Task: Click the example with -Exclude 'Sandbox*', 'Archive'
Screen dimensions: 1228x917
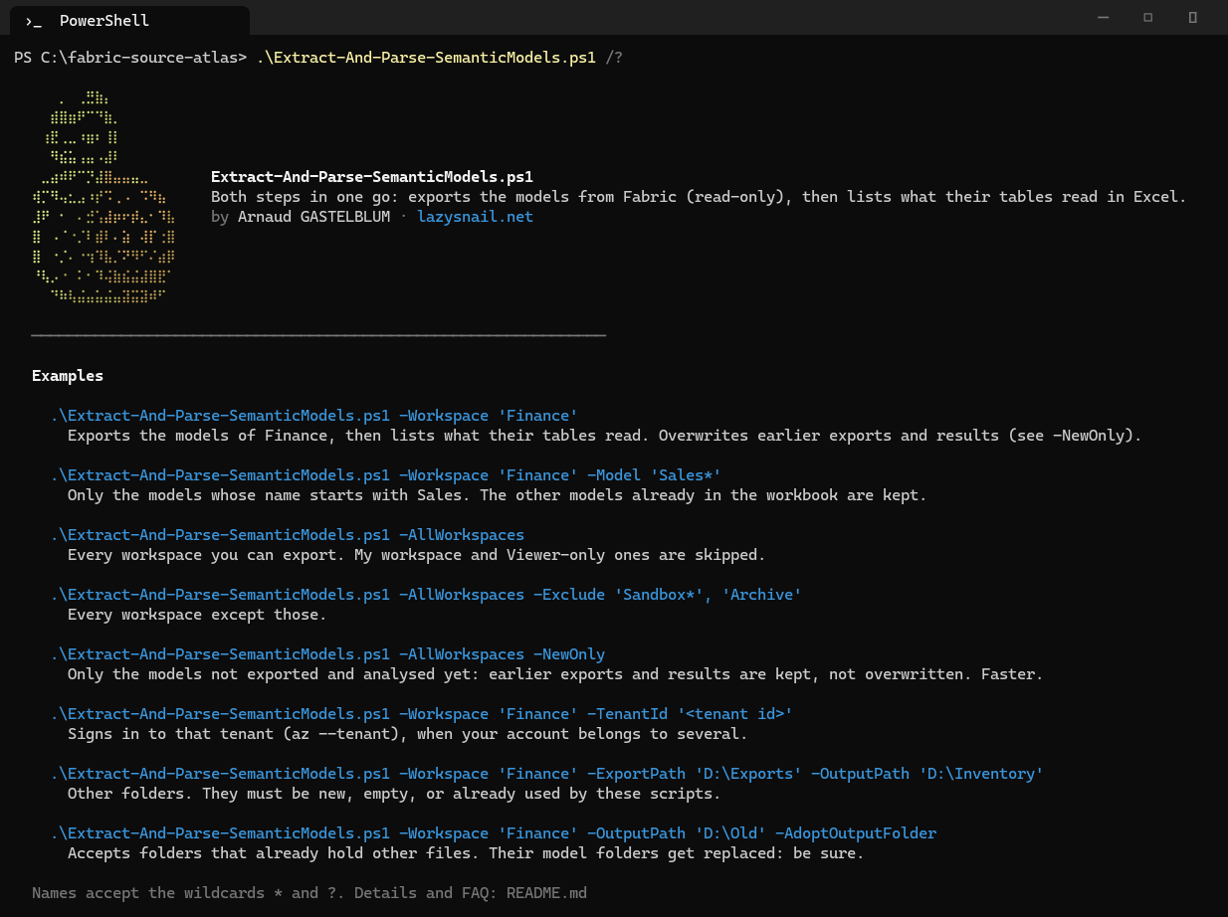Action: pos(426,595)
